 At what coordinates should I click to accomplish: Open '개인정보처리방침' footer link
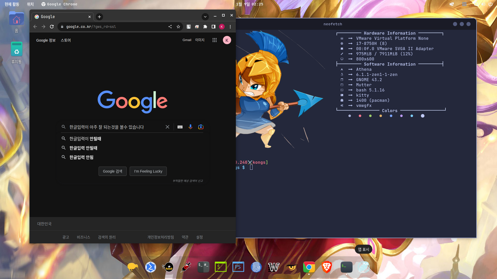(161, 237)
